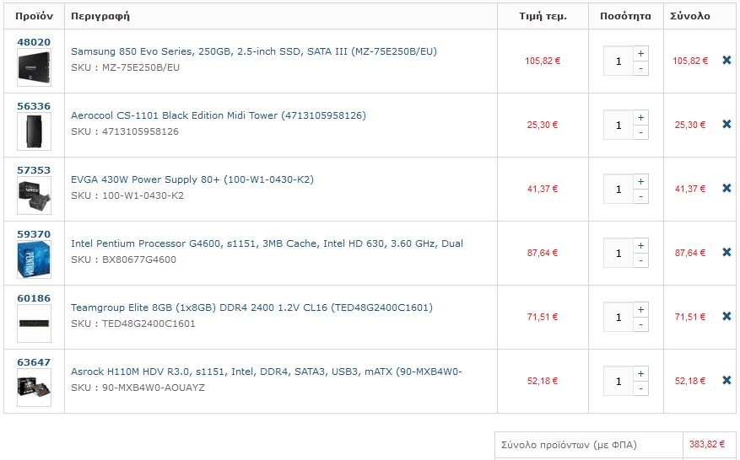Decrease quantity of Asrock H110M motherboard
The width and height of the screenshot is (740, 460).
click(640, 389)
